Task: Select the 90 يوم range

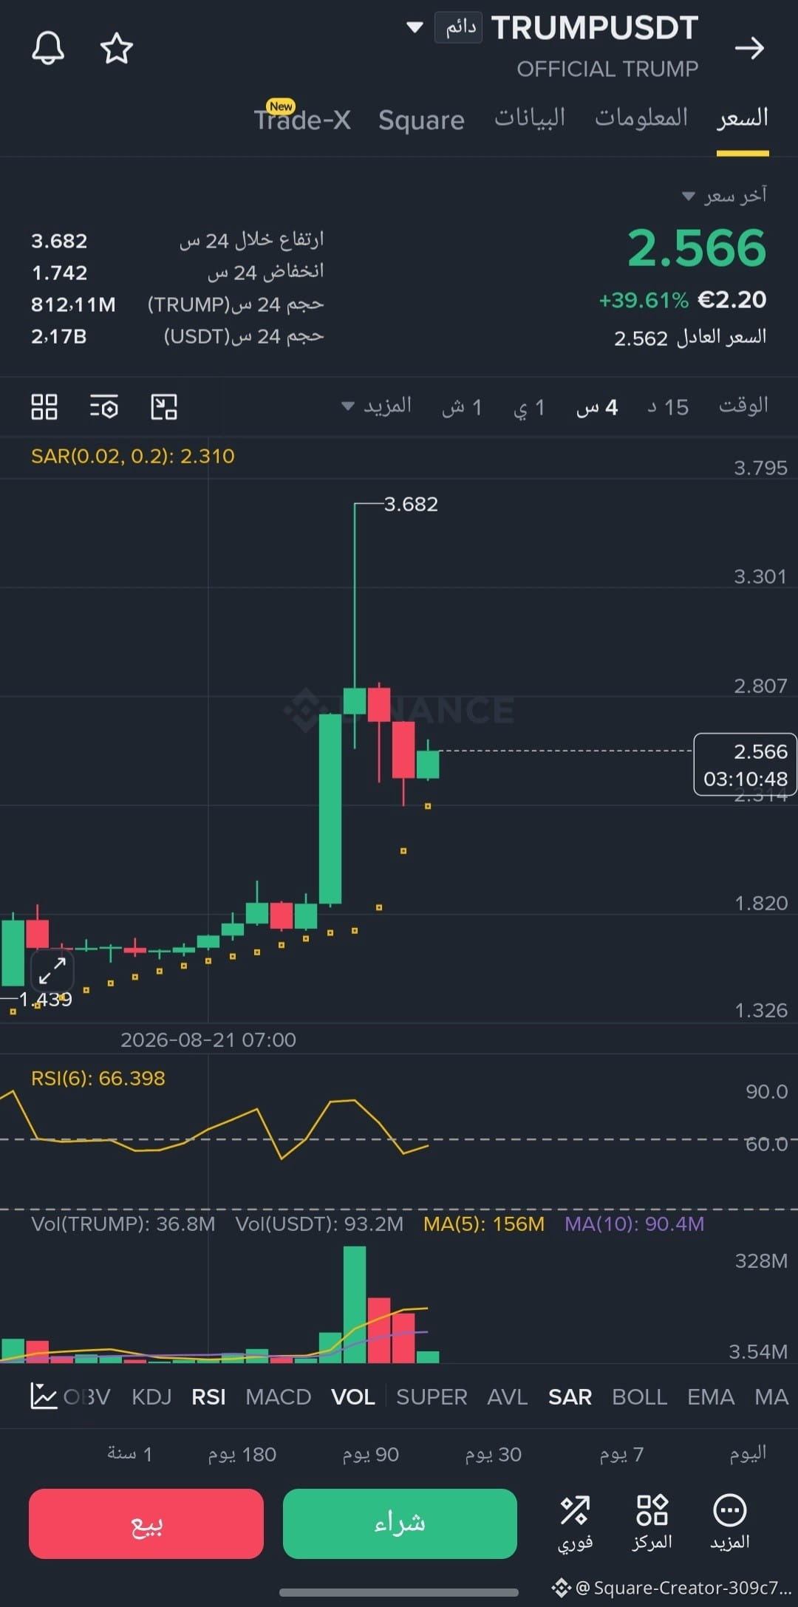Action: click(x=370, y=1454)
